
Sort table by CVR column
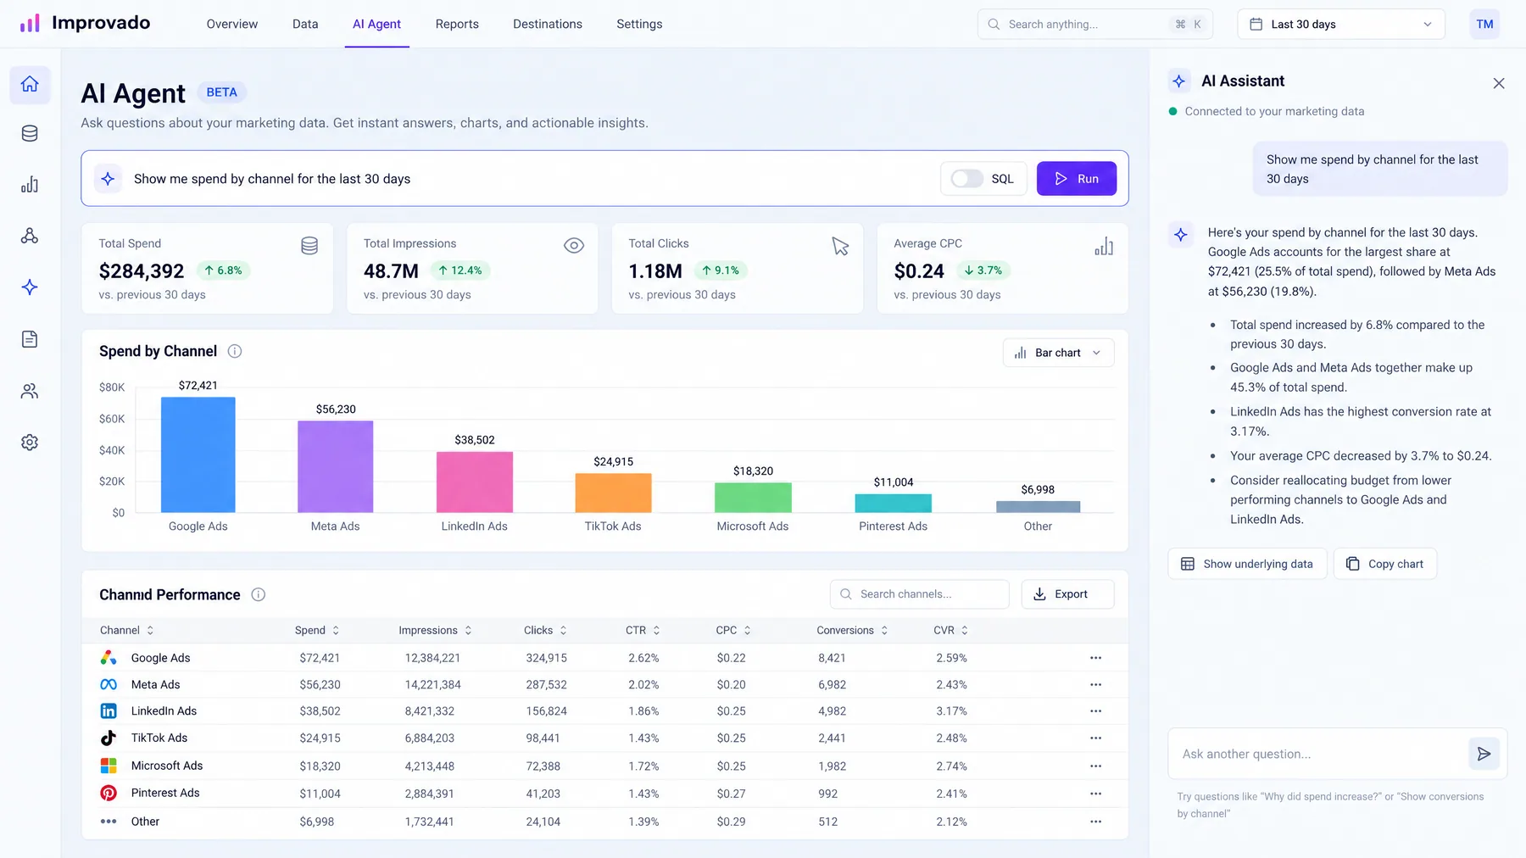pos(950,630)
